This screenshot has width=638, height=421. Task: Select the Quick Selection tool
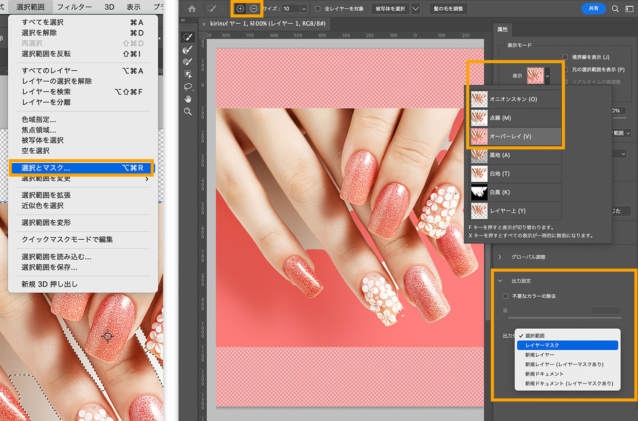pyautogui.click(x=188, y=37)
